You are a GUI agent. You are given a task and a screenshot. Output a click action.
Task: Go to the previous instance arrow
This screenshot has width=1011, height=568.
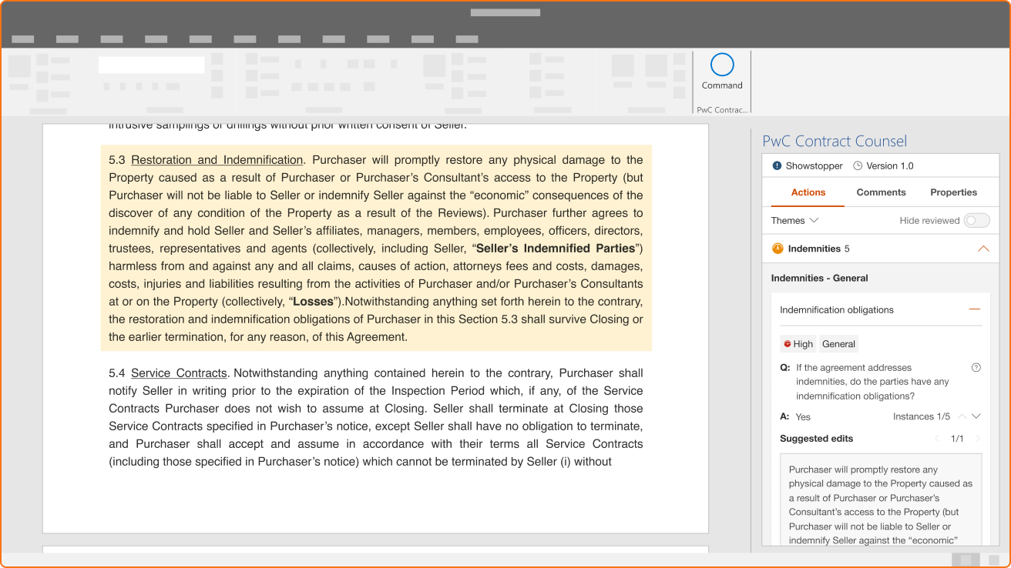[x=962, y=416]
